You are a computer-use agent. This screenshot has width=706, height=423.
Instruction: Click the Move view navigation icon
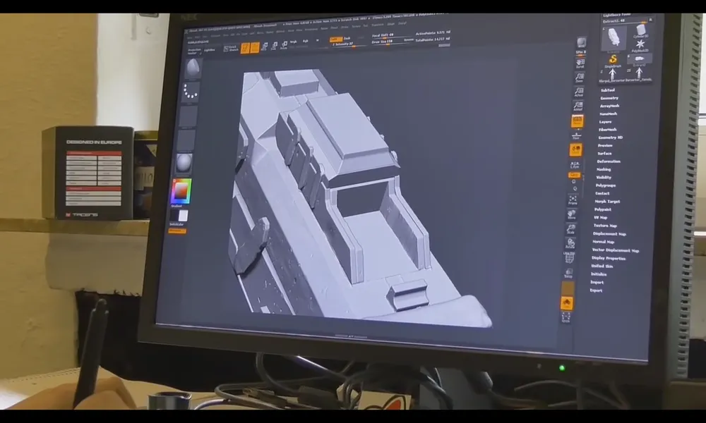(571, 214)
